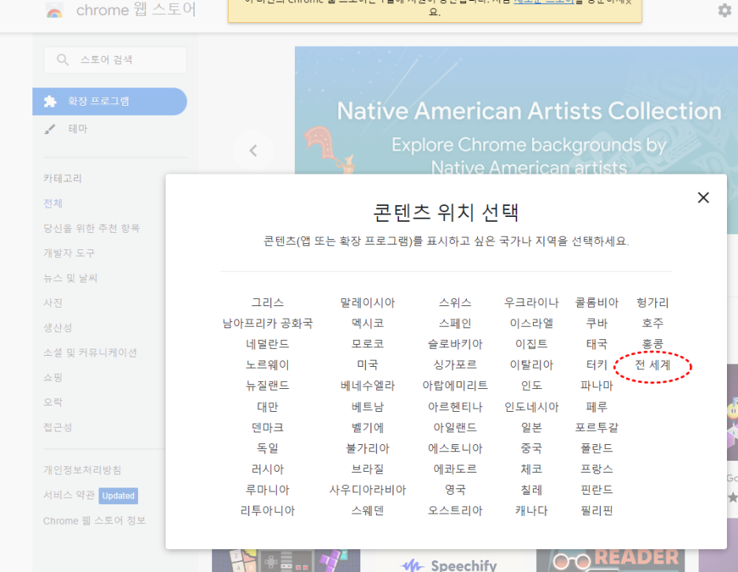Select 테마 in sidebar
This screenshot has width=738, height=572.
[78, 129]
